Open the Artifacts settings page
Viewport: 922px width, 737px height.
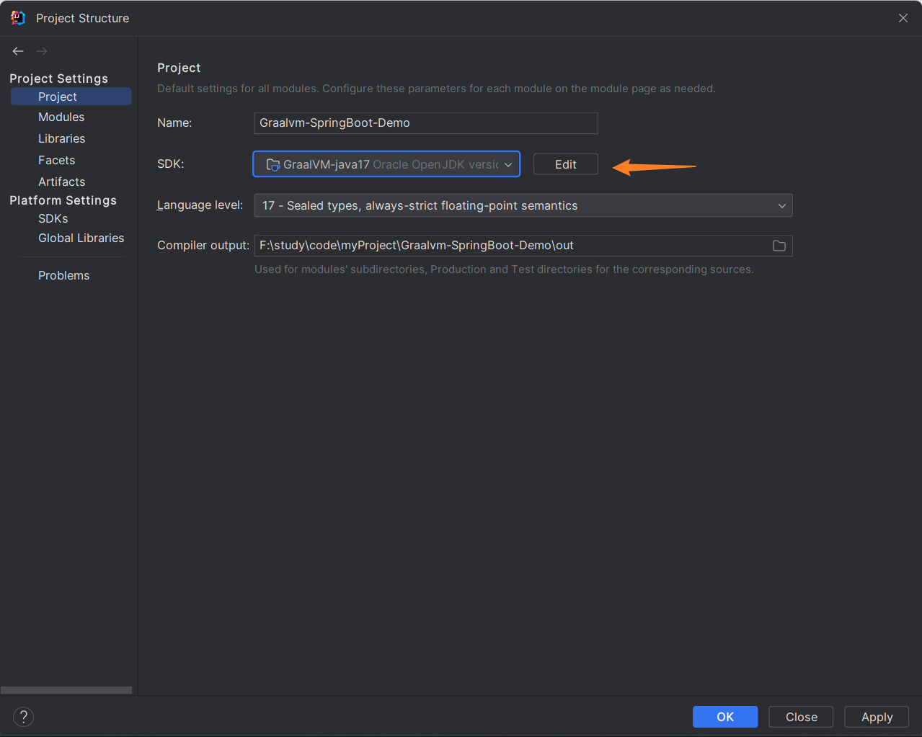pos(61,182)
